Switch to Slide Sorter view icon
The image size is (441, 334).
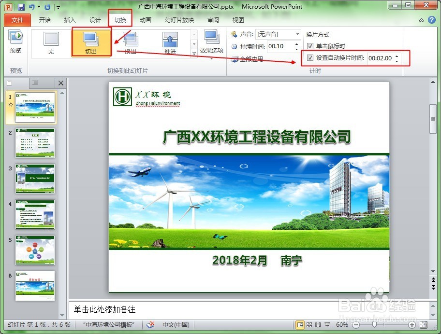click(309, 324)
